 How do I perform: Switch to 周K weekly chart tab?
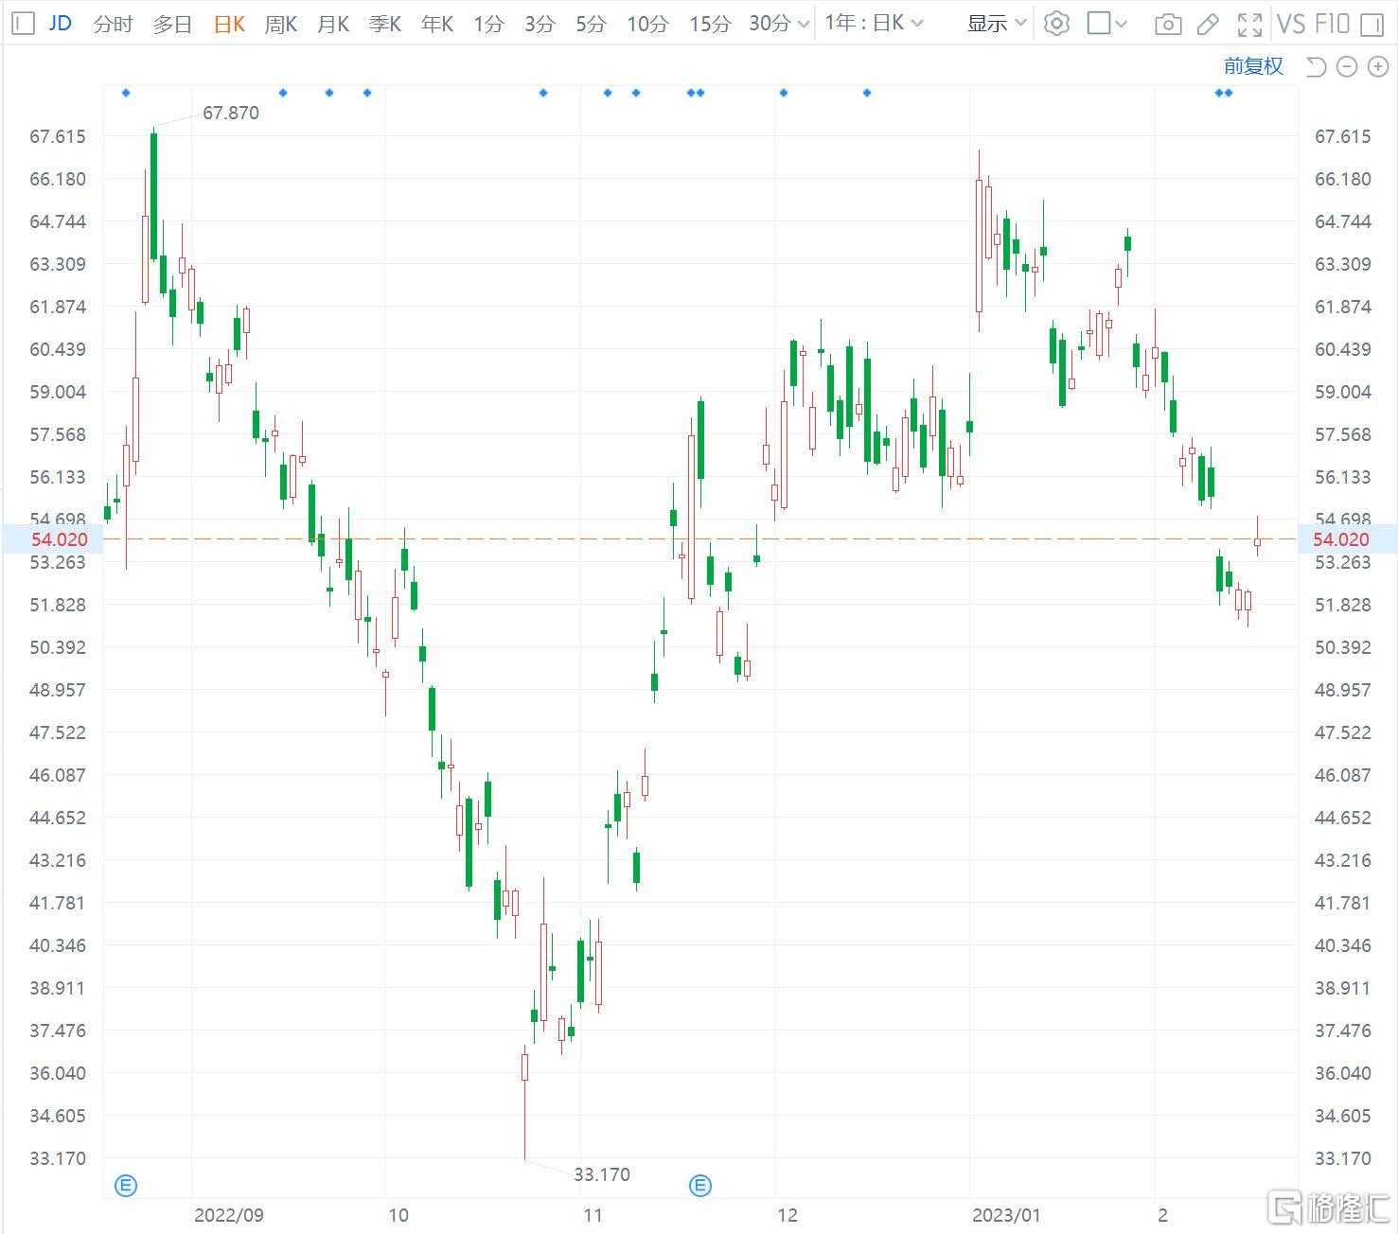pos(280,24)
